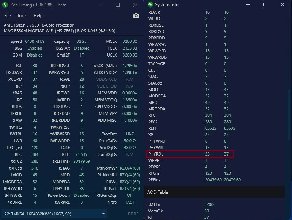The height and width of the screenshot is (220, 292).
Task: Click the PHYRDL row label
Action: click(x=156, y=154)
